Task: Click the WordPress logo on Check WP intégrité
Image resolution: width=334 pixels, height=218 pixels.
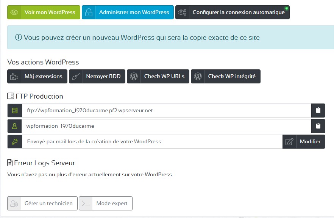Action: 197,76
